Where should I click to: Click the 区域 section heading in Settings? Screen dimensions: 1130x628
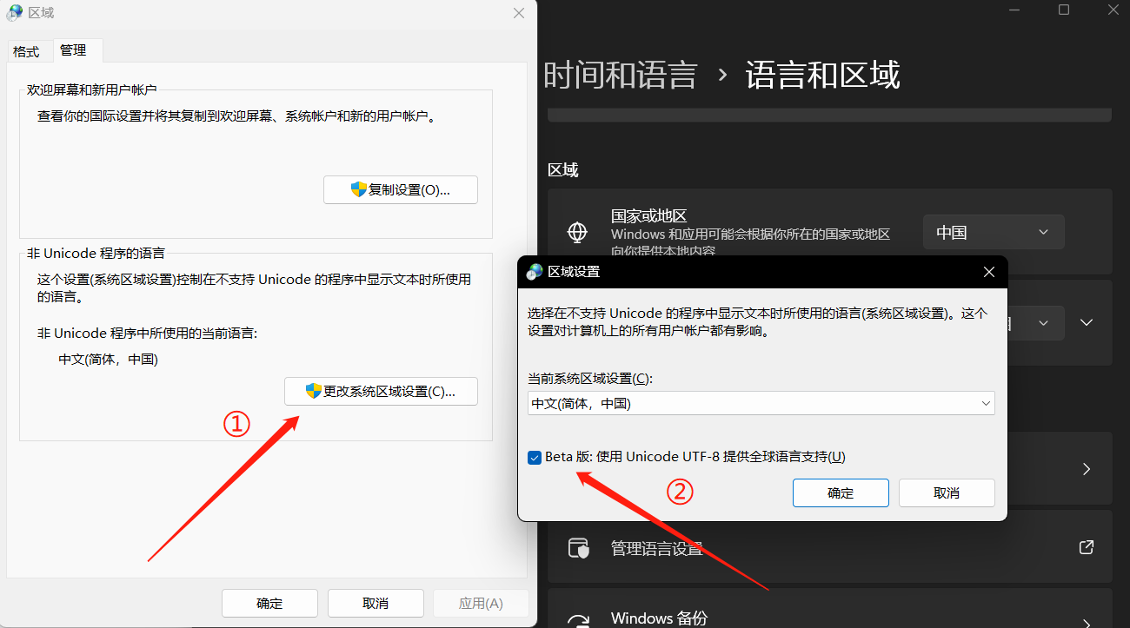(x=563, y=170)
